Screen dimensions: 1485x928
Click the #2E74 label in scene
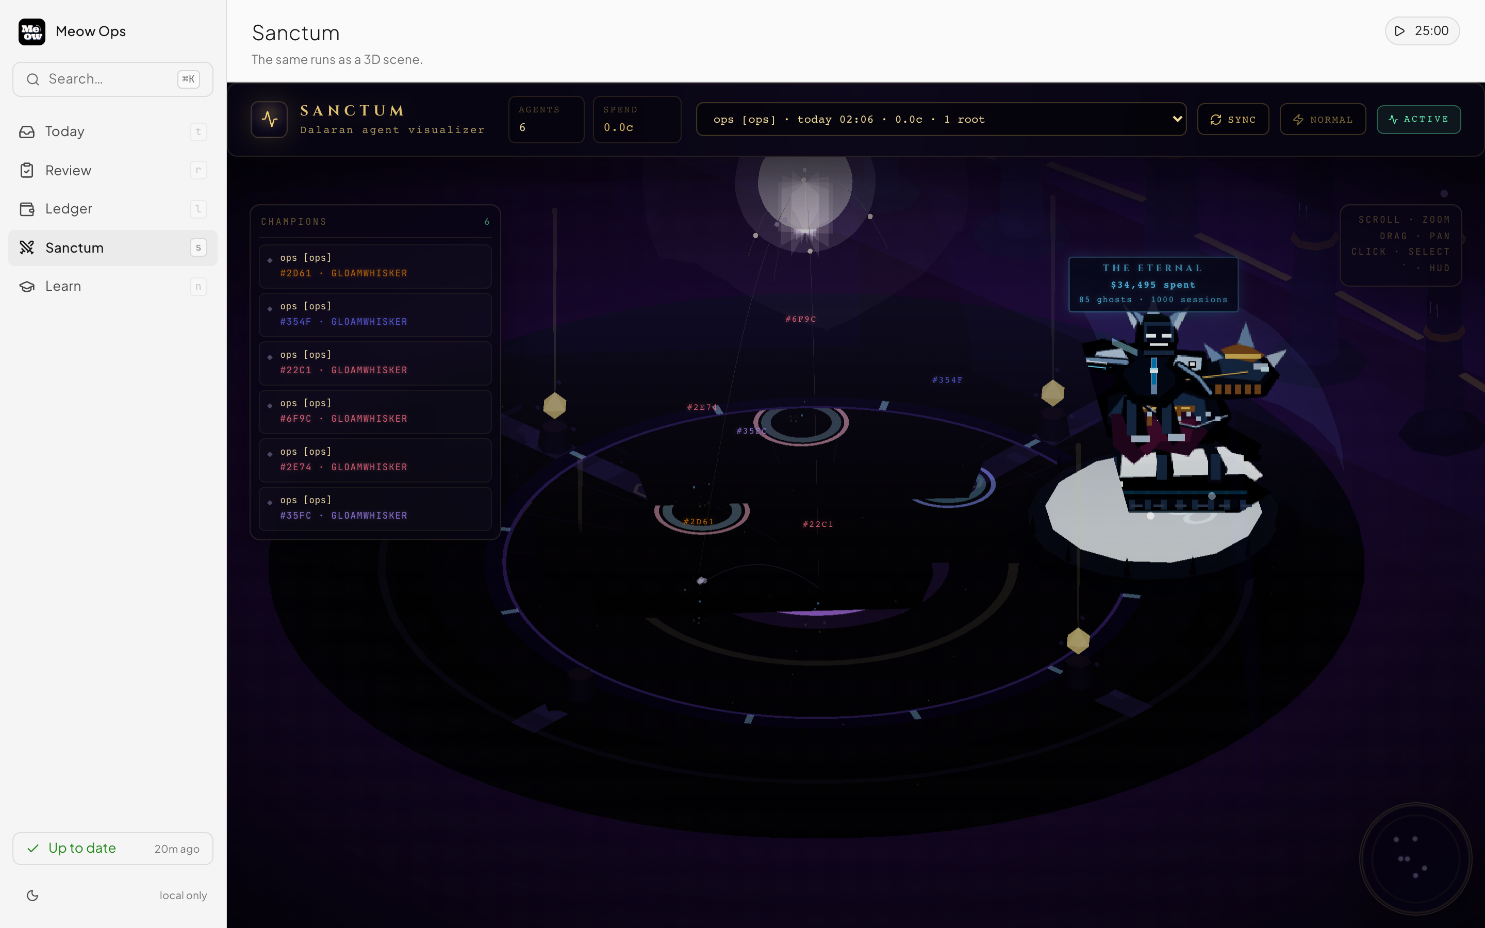coord(702,407)
